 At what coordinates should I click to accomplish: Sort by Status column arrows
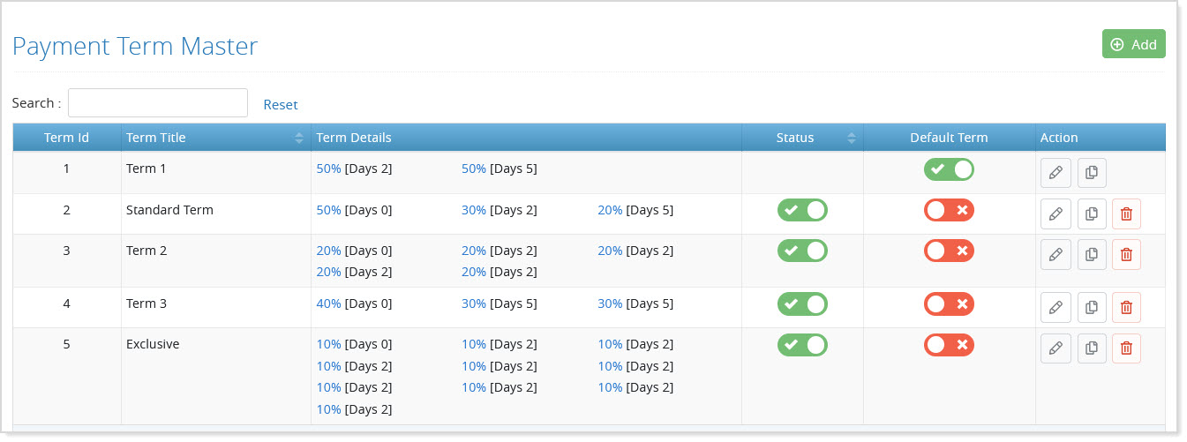point(852,138)
